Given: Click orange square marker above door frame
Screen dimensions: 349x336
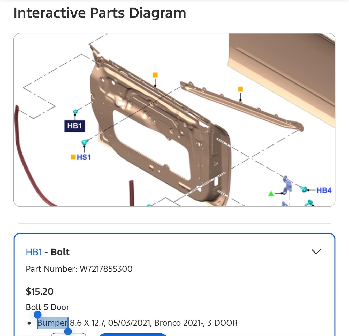Looking at the screenshot, I should coord(155,75).
